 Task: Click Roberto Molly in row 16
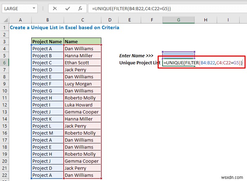(82, 133)
